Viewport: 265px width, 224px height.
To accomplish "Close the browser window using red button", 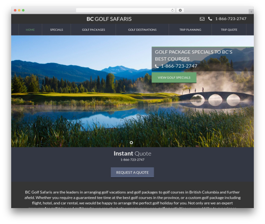I will click(15, 10).
